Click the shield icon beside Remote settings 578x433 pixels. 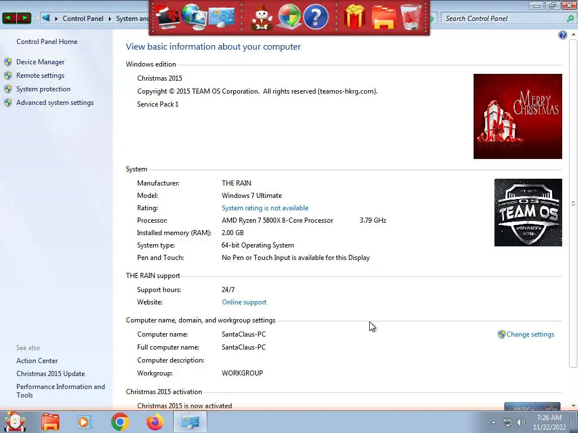click(8, 76)
